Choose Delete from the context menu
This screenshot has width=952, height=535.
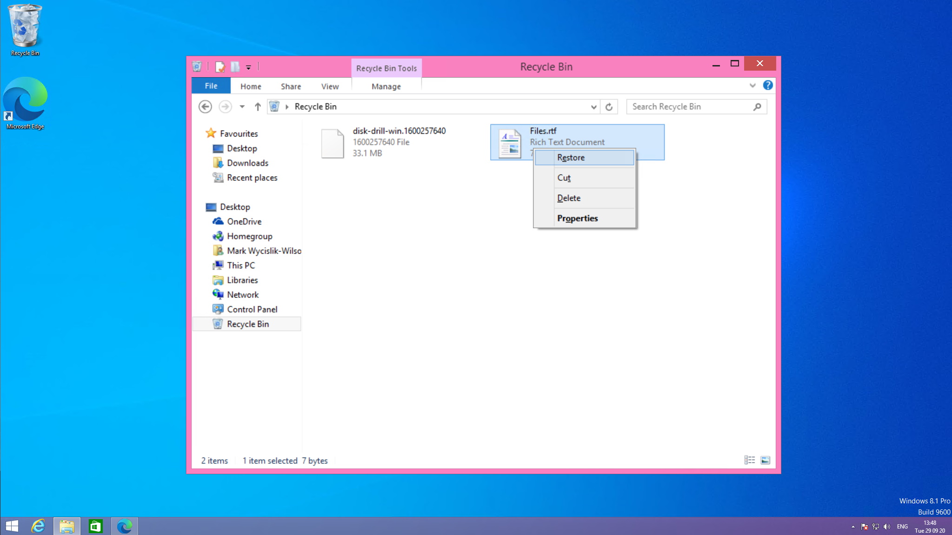584,198
